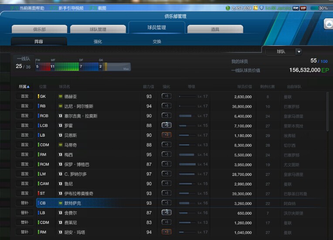Click the +5 enhance icon for 罗霍

tap(166, 125)
